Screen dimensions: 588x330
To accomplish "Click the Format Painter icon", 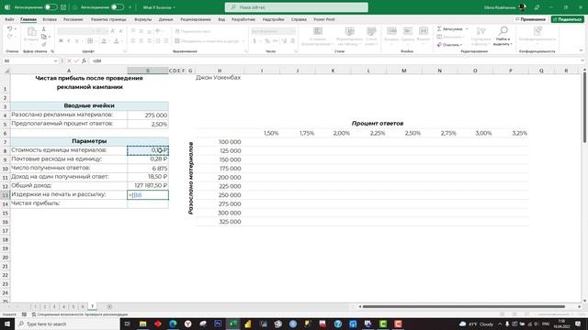I will 44,44.
